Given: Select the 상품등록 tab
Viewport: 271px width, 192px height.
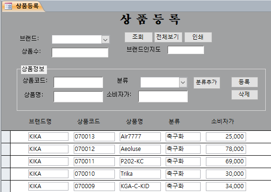Looking at the screenshot, I should tap(23, 6).
